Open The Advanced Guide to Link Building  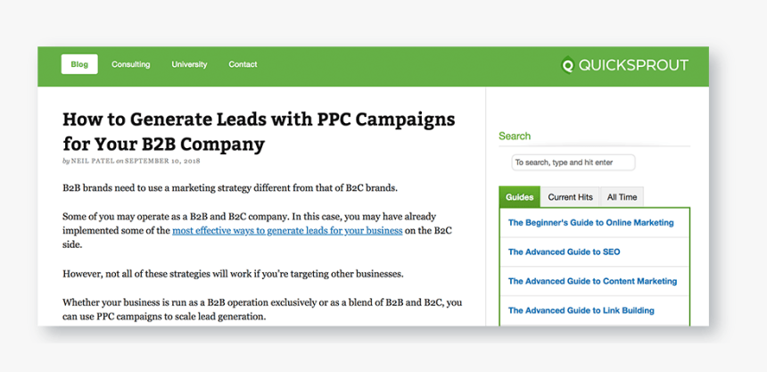[581, 310]
